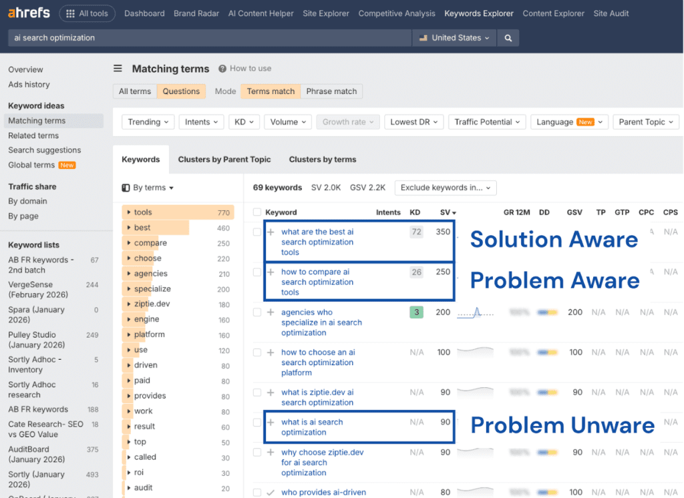Click the trend sparkline for 'agencies who specialize' row
The image size is (684, 498).
point(475,312)
